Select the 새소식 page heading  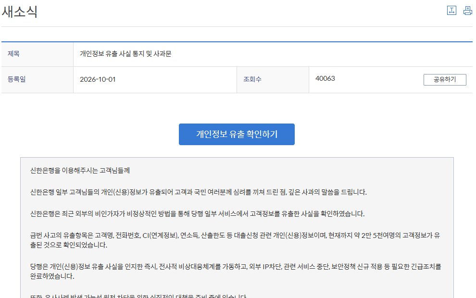point(20,12)
